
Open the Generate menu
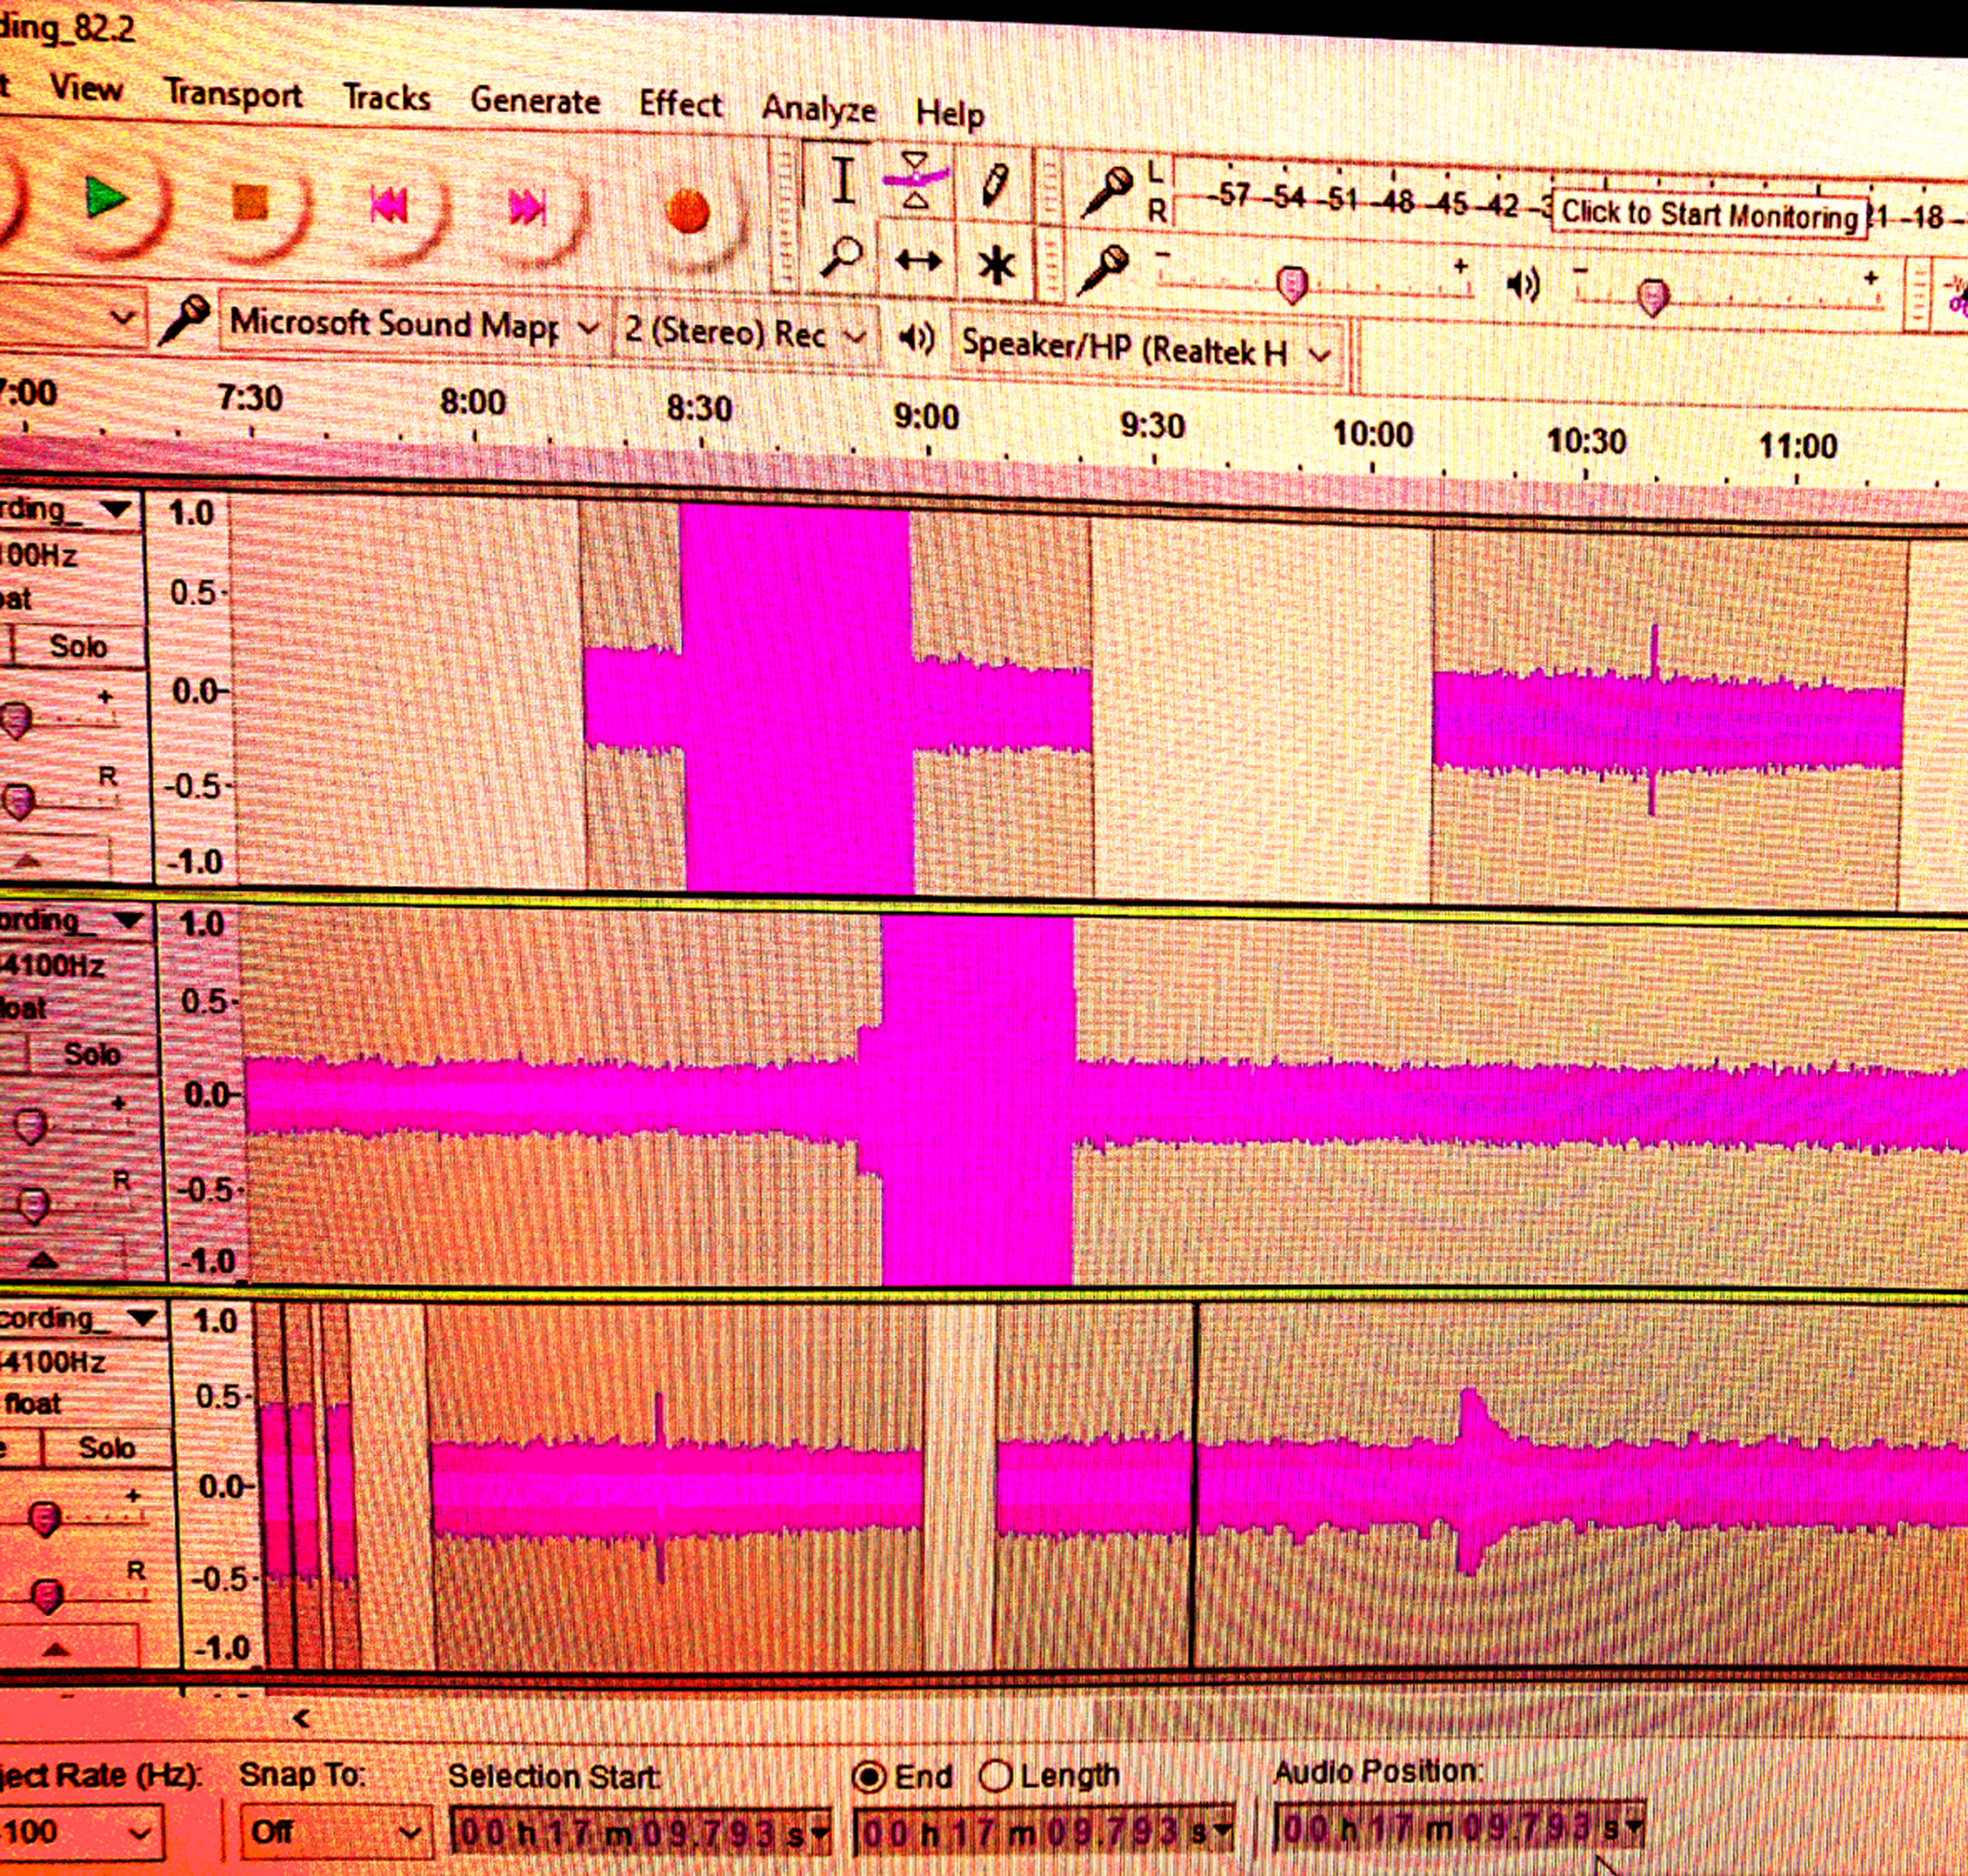pos(535,100)
